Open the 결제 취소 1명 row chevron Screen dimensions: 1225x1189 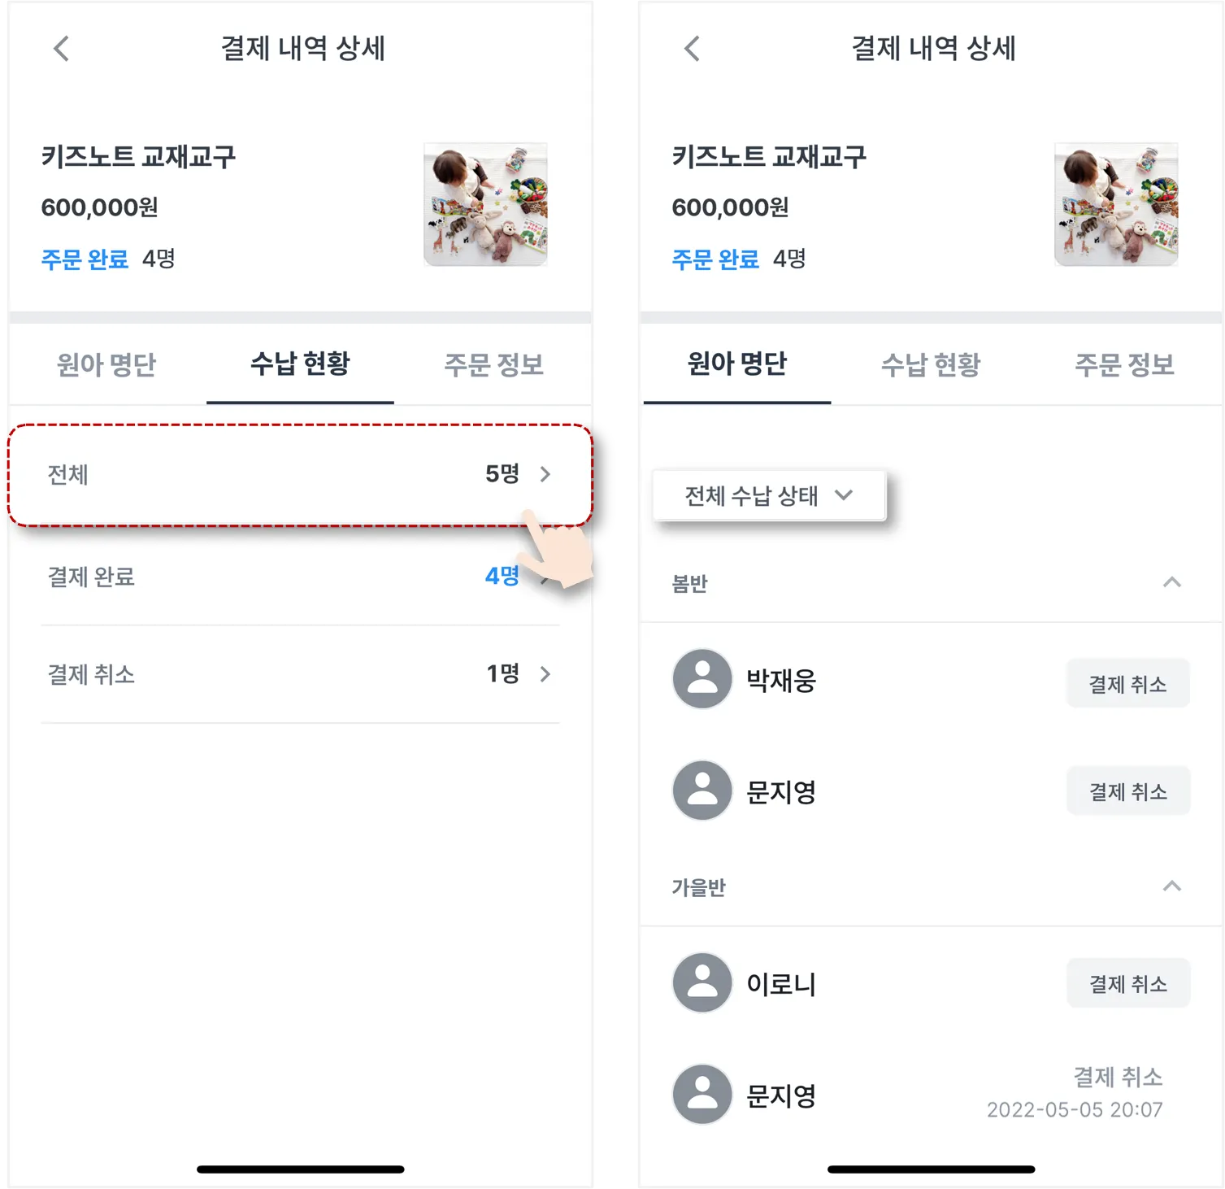pos(545,673)
